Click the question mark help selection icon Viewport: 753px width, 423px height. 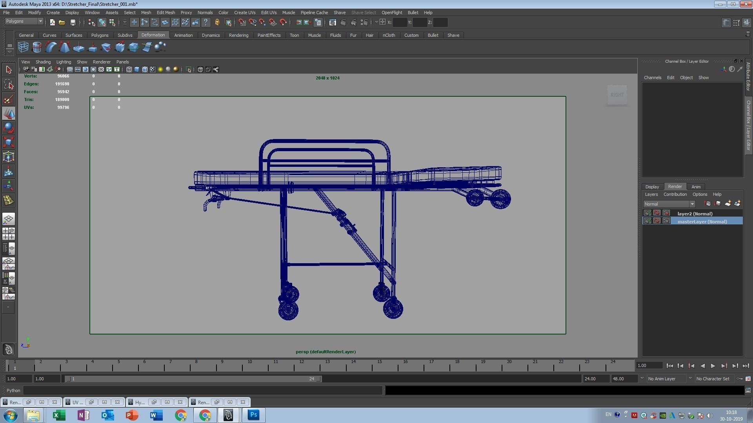(206, 22)
